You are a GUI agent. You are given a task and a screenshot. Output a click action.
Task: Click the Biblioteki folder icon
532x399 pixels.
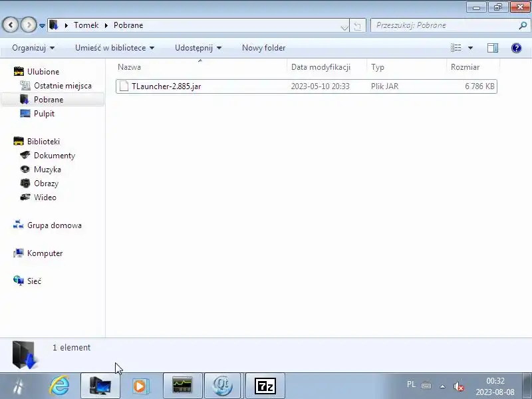[19, 141]
